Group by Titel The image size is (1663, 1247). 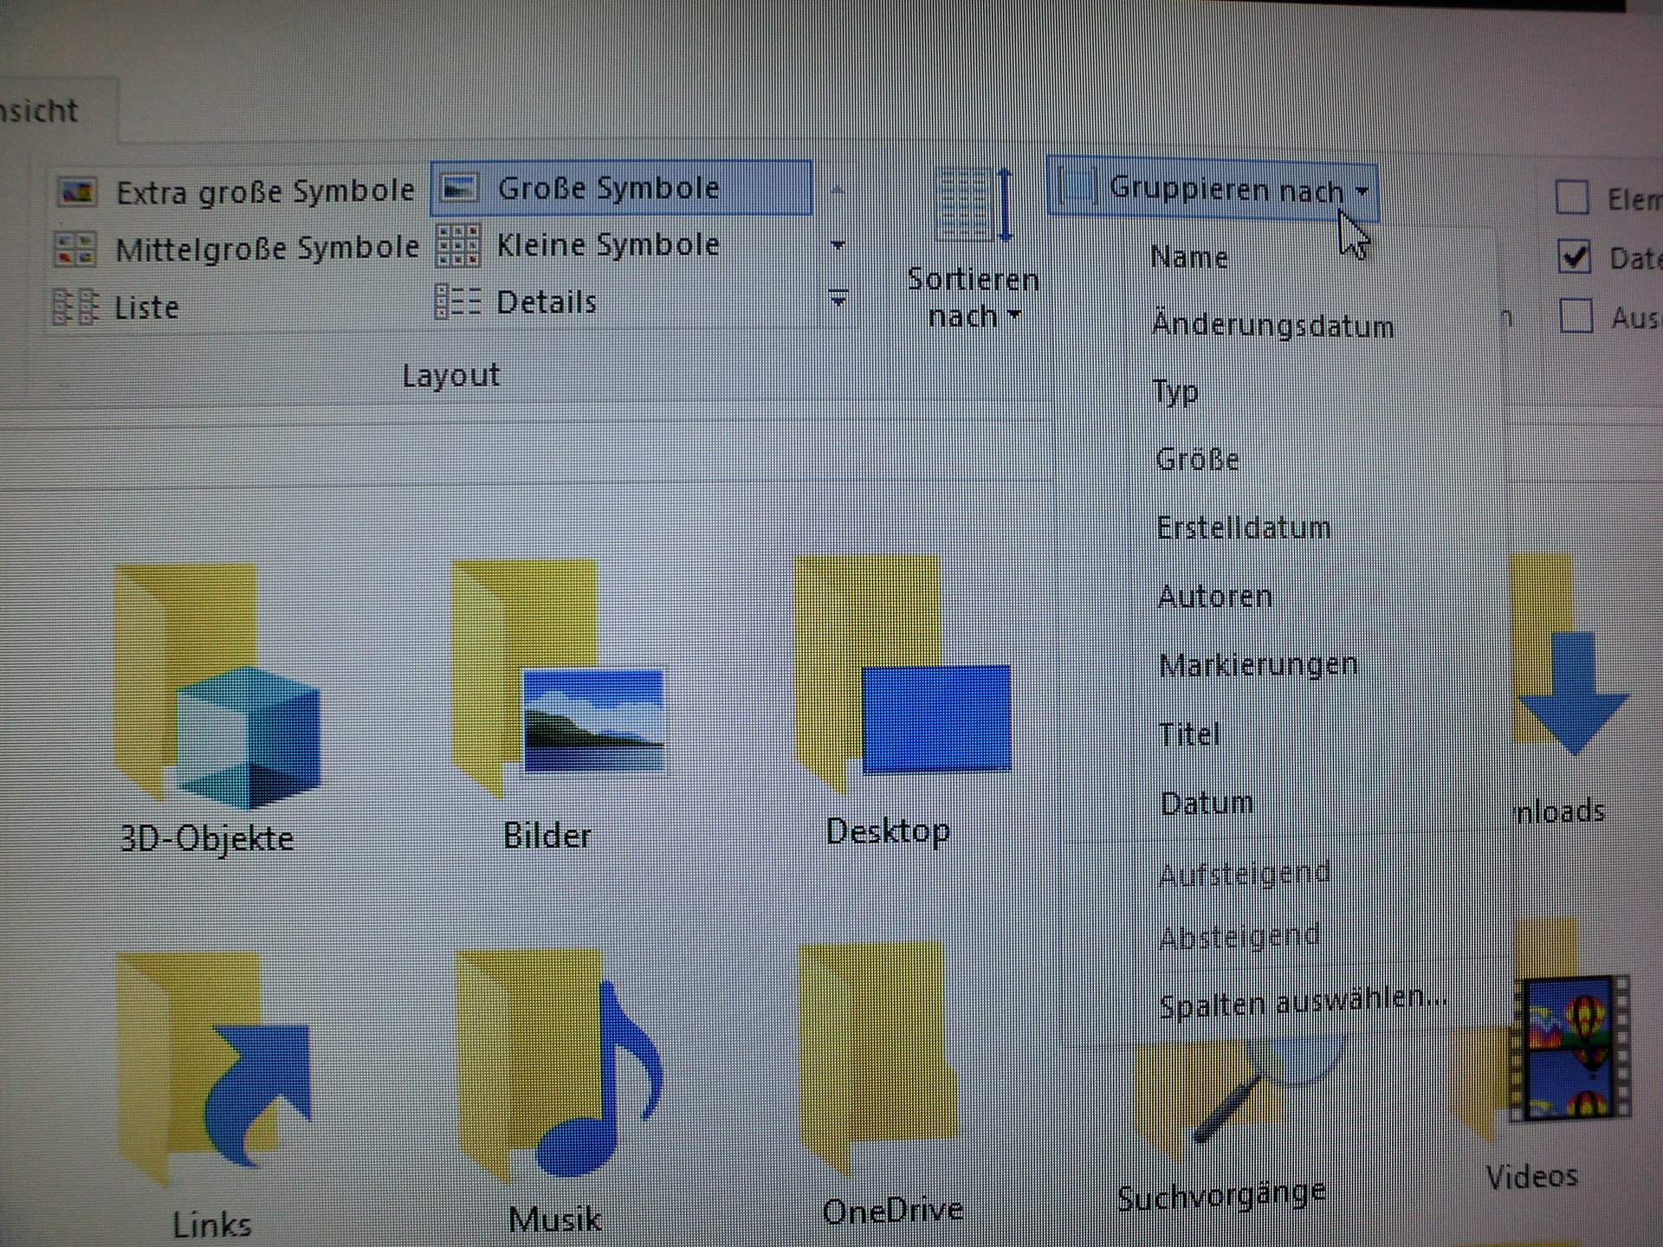1189,734
